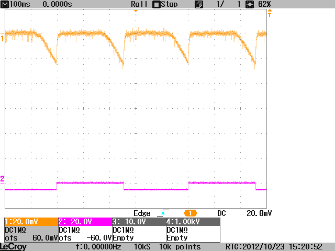
Task: Click the orange trigger source 1 badge
Action: coord(190,213)
